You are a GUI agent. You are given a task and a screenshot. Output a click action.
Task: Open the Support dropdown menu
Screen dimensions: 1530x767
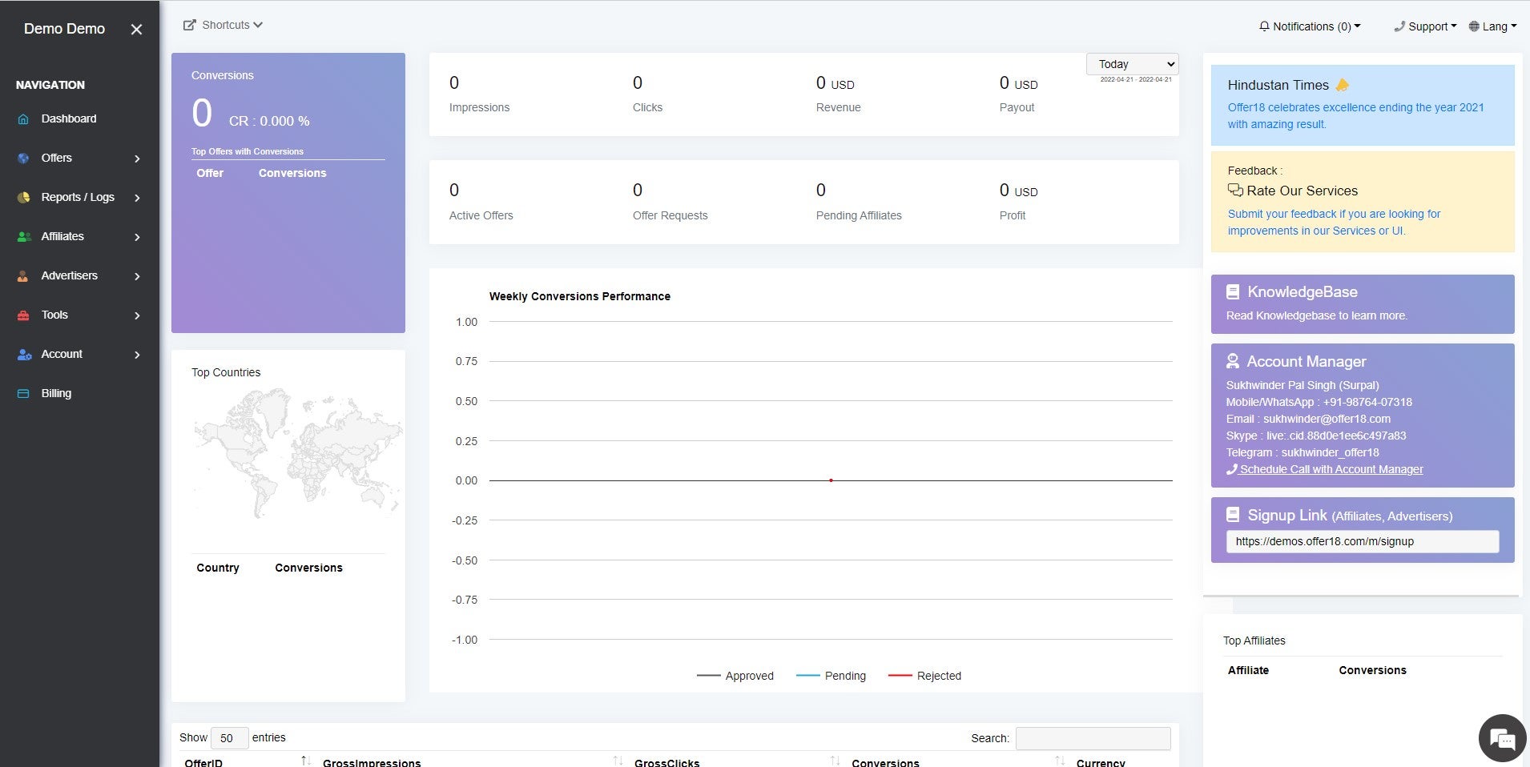(x=1425, y=26)
